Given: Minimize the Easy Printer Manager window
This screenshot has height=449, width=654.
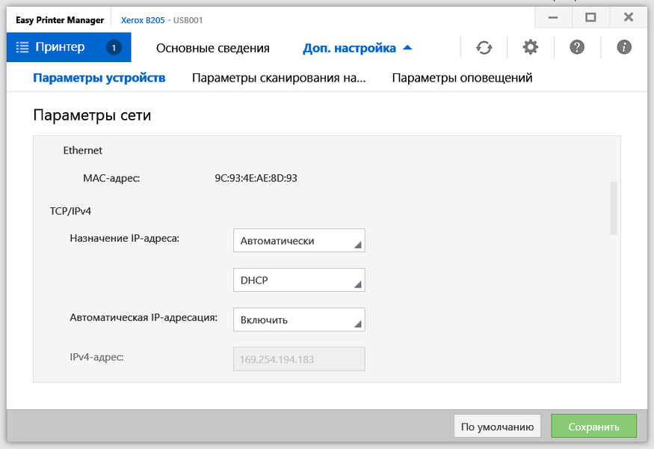Looking at the screenshot, I should 553,17.
